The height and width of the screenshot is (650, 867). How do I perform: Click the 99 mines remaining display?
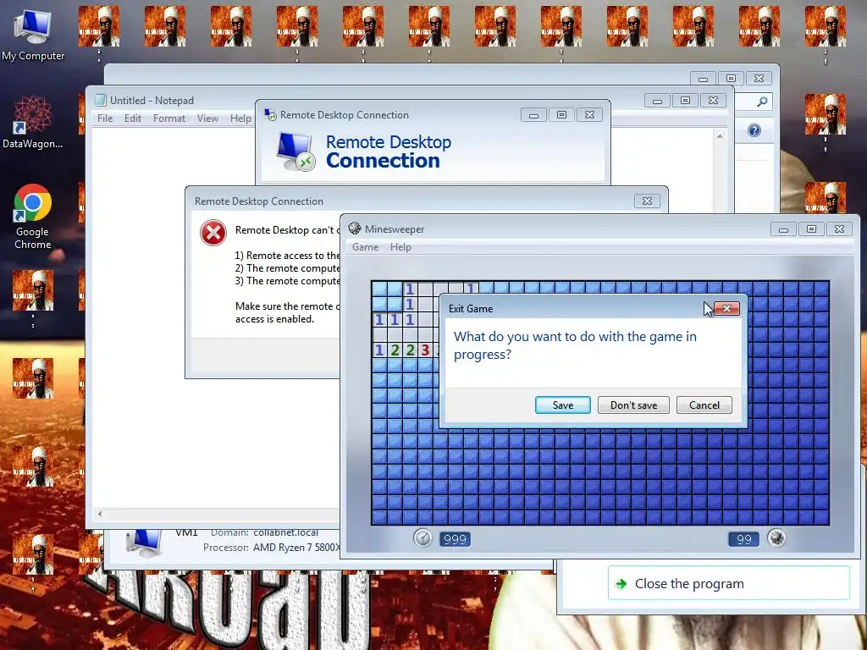click(743, 539)
